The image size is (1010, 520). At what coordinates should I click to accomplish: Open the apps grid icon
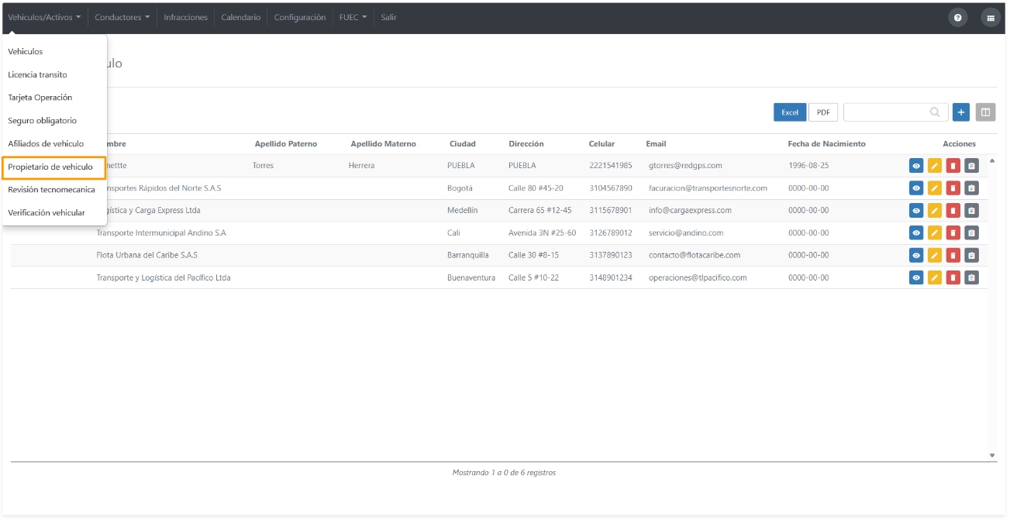pos(991,17)
